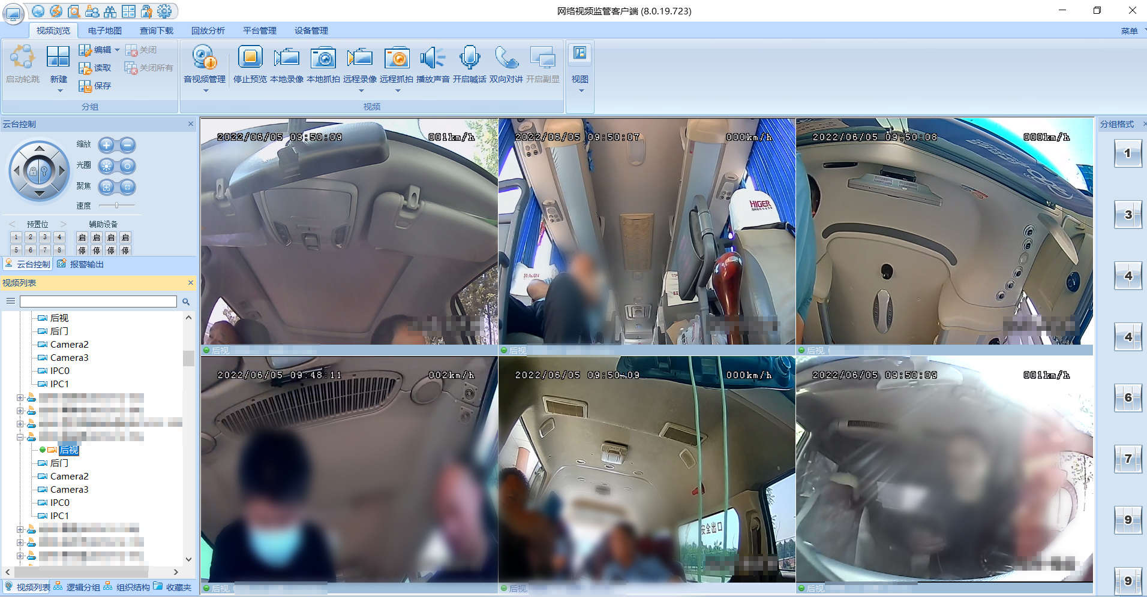Click the 停止预览 stop preview icon
The image size is (1147, 597).
(250, 58)
